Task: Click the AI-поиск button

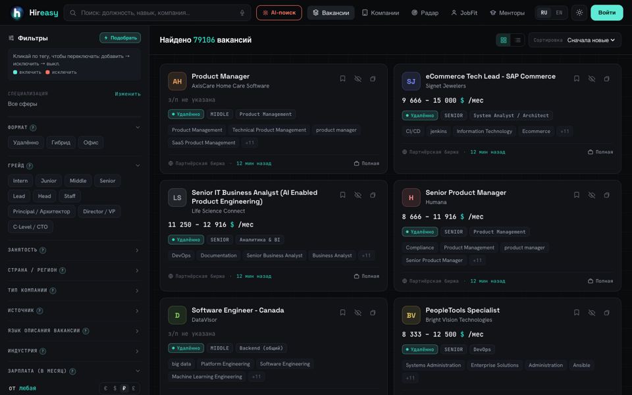Action: point(279,13)
